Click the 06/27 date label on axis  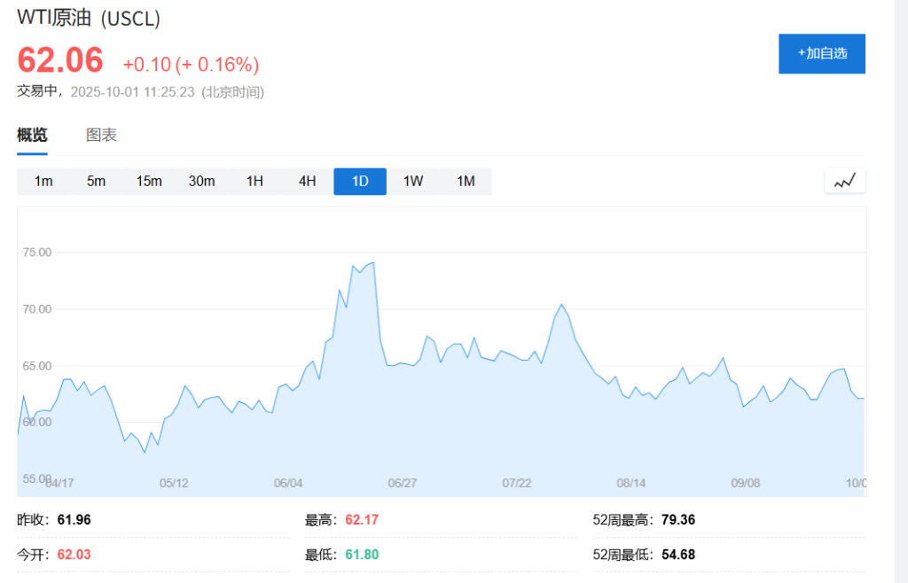tap(403, 483)
